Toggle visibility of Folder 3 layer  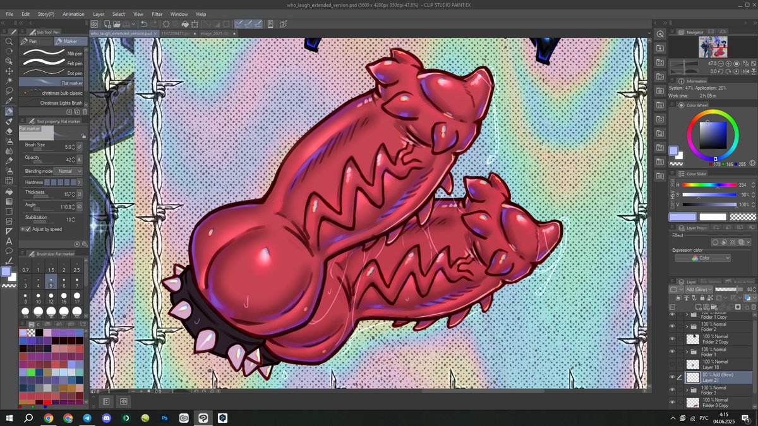coord(672,389)
